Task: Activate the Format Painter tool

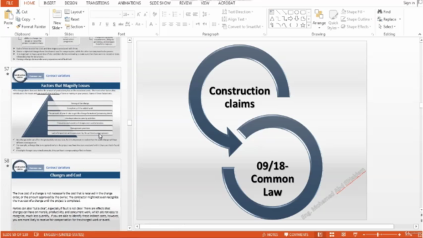Action: point(31,26)
